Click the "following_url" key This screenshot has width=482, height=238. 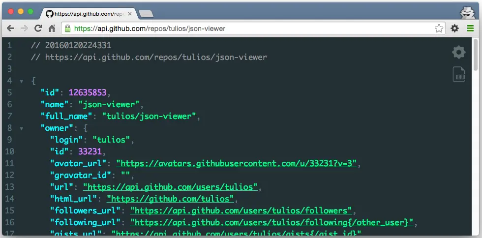coord(86,222)
